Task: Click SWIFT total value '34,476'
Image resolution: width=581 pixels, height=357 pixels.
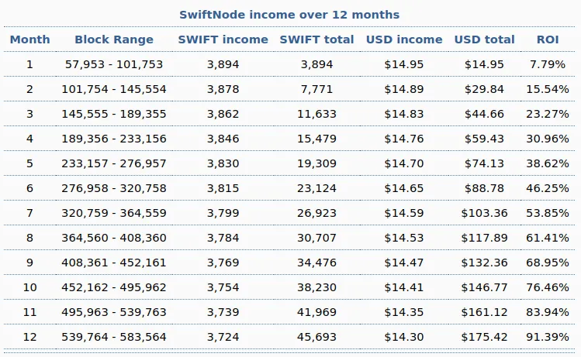Action: point(316,263)
